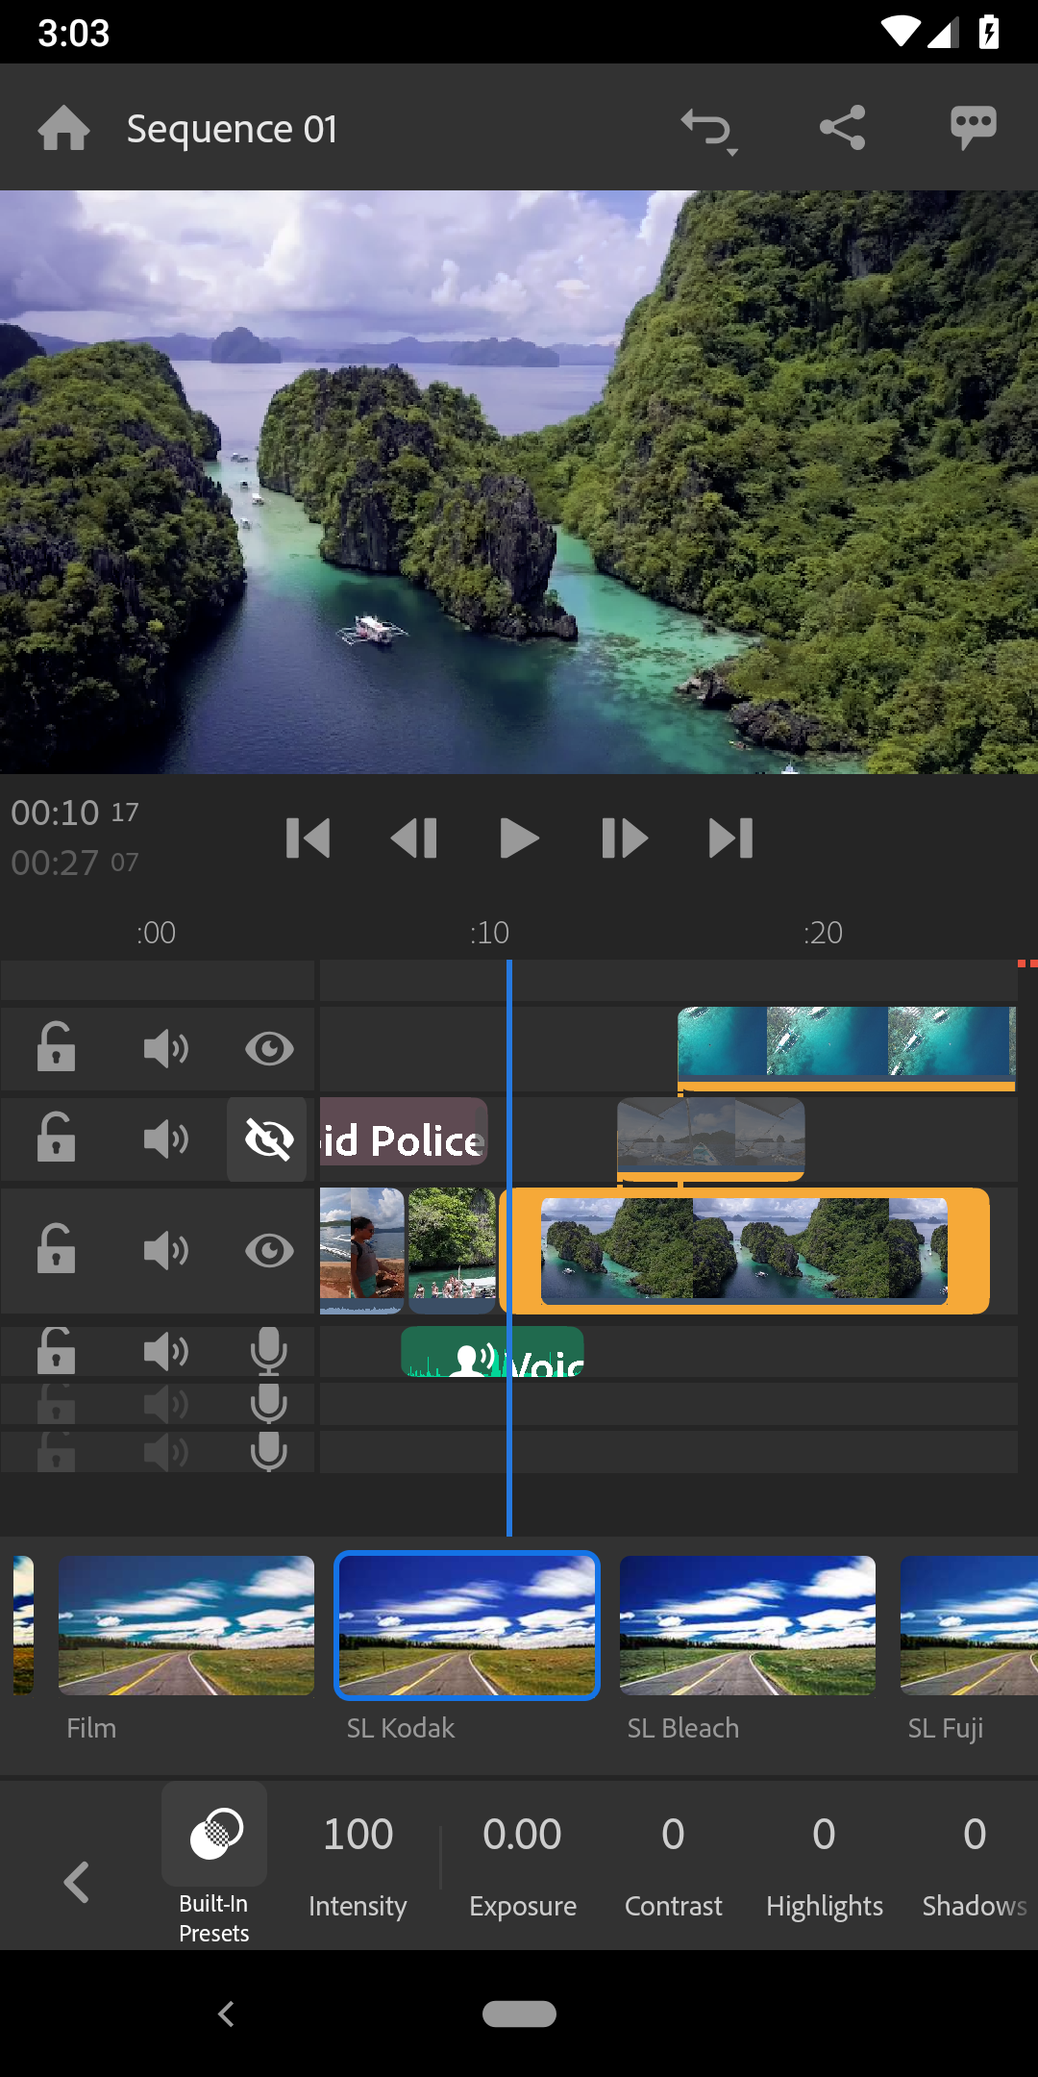Tap the battery icon in the status bar
1038x2077 pixels.
point(988,32)
